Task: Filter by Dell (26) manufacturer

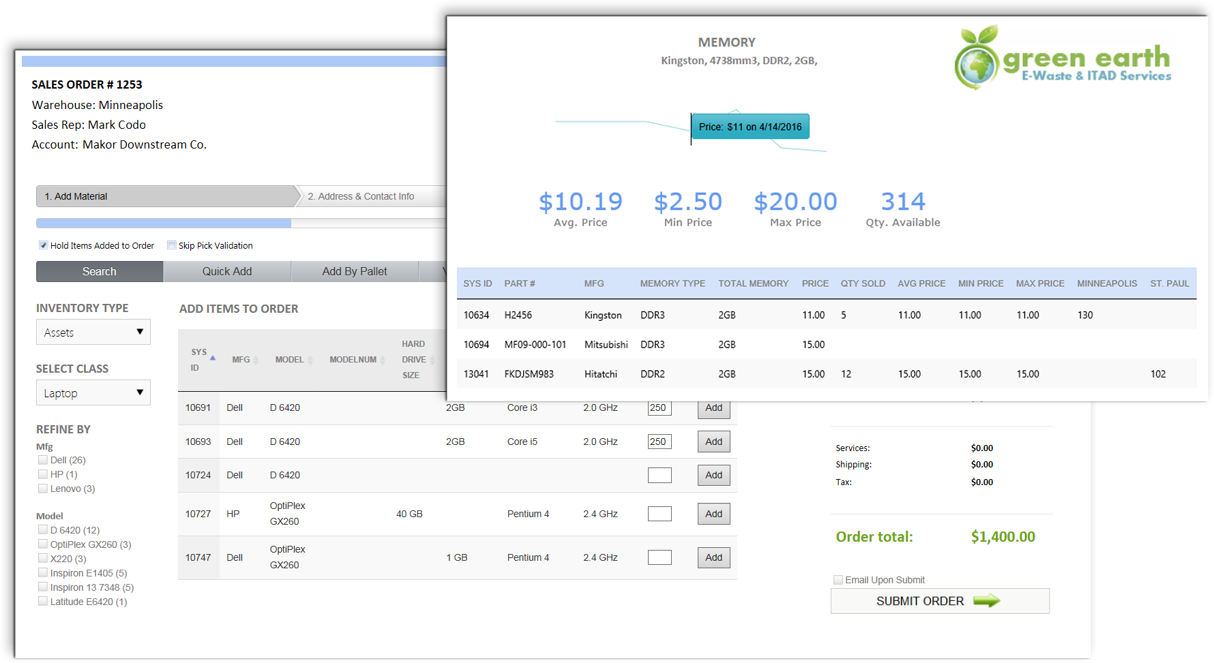Action: (x=43, y=460)
